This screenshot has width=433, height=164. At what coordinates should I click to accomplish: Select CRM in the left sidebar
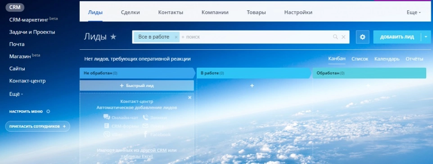[x=15, y=8]
